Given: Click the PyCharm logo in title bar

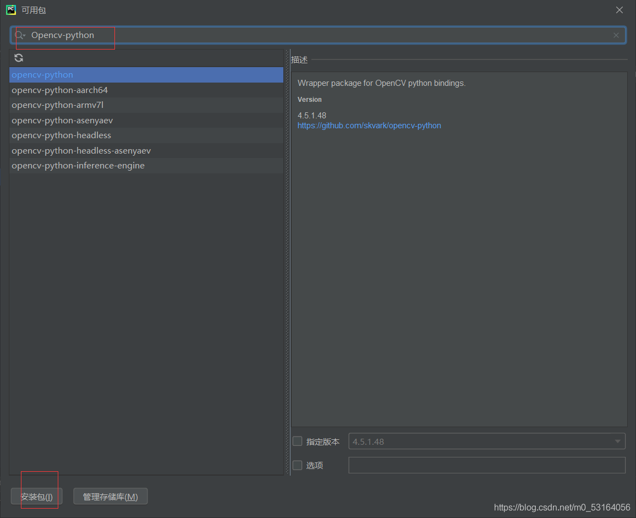Looking at the screenshot, I should coord(11,10).
